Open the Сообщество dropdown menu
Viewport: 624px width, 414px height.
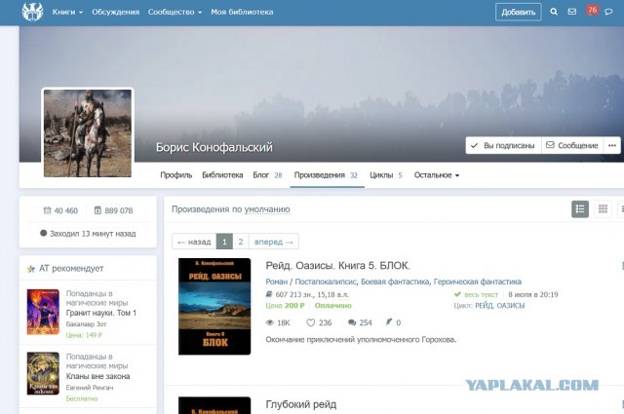pyautogui.click(x=175, y=12)
